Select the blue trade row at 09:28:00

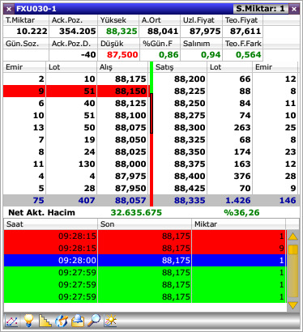145,260
